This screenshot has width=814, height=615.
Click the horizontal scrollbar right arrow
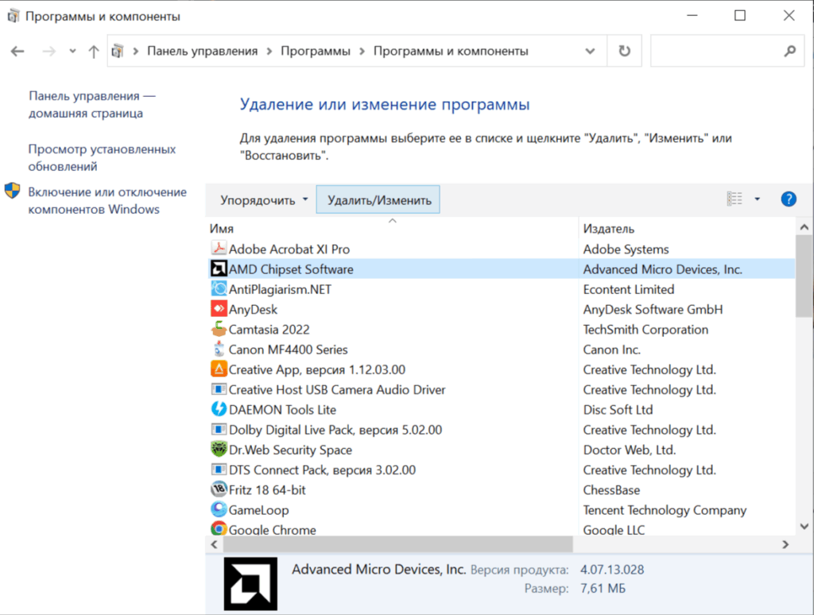[785, 544]
